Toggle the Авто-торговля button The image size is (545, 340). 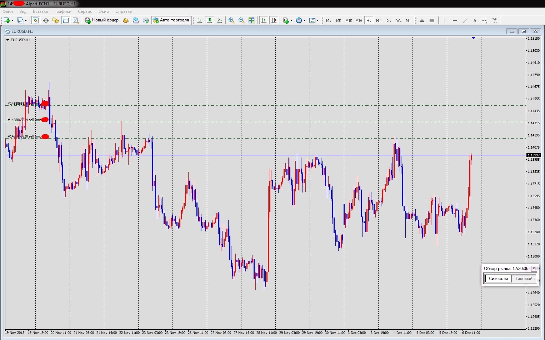pos(171,20)
